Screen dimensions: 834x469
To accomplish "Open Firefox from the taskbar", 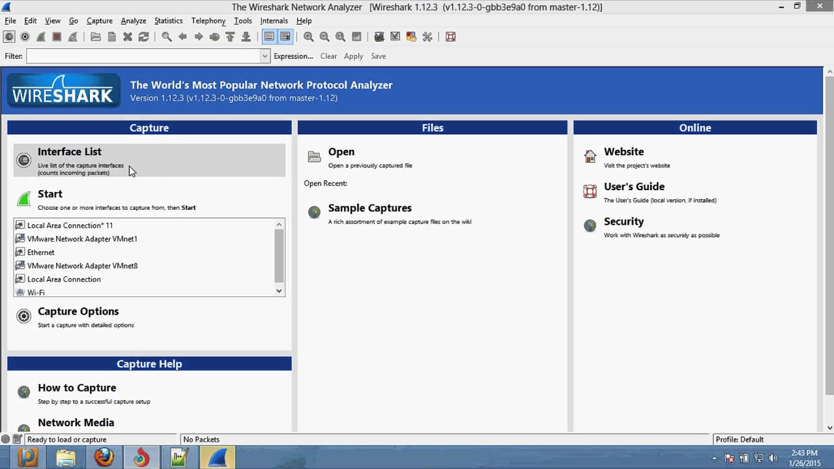I will 104,458.
